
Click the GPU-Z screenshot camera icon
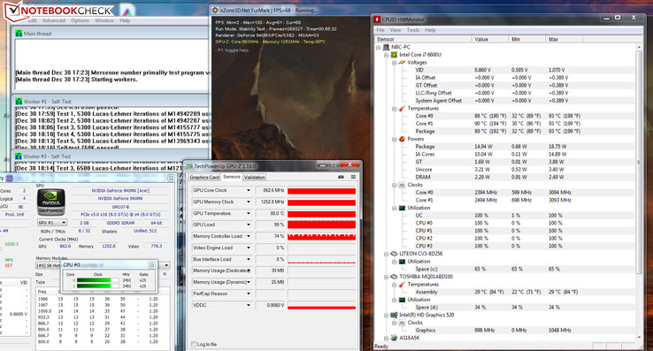pos(341,177)
